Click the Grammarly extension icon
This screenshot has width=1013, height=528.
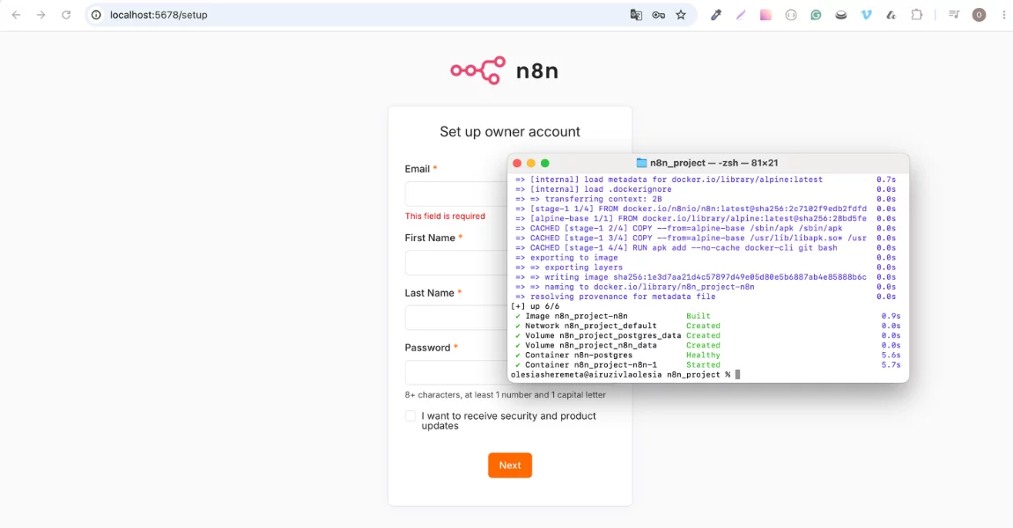(816, 15)
